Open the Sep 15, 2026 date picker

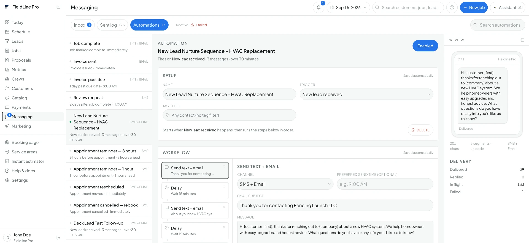point(348,7)
